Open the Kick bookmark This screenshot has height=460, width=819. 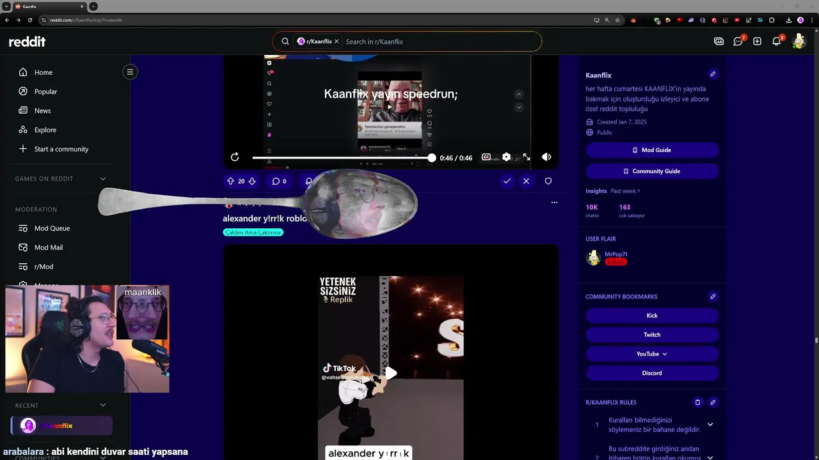pos(652,316)
